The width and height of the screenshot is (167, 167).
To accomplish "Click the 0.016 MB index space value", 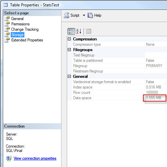I will tap(154, 87).
